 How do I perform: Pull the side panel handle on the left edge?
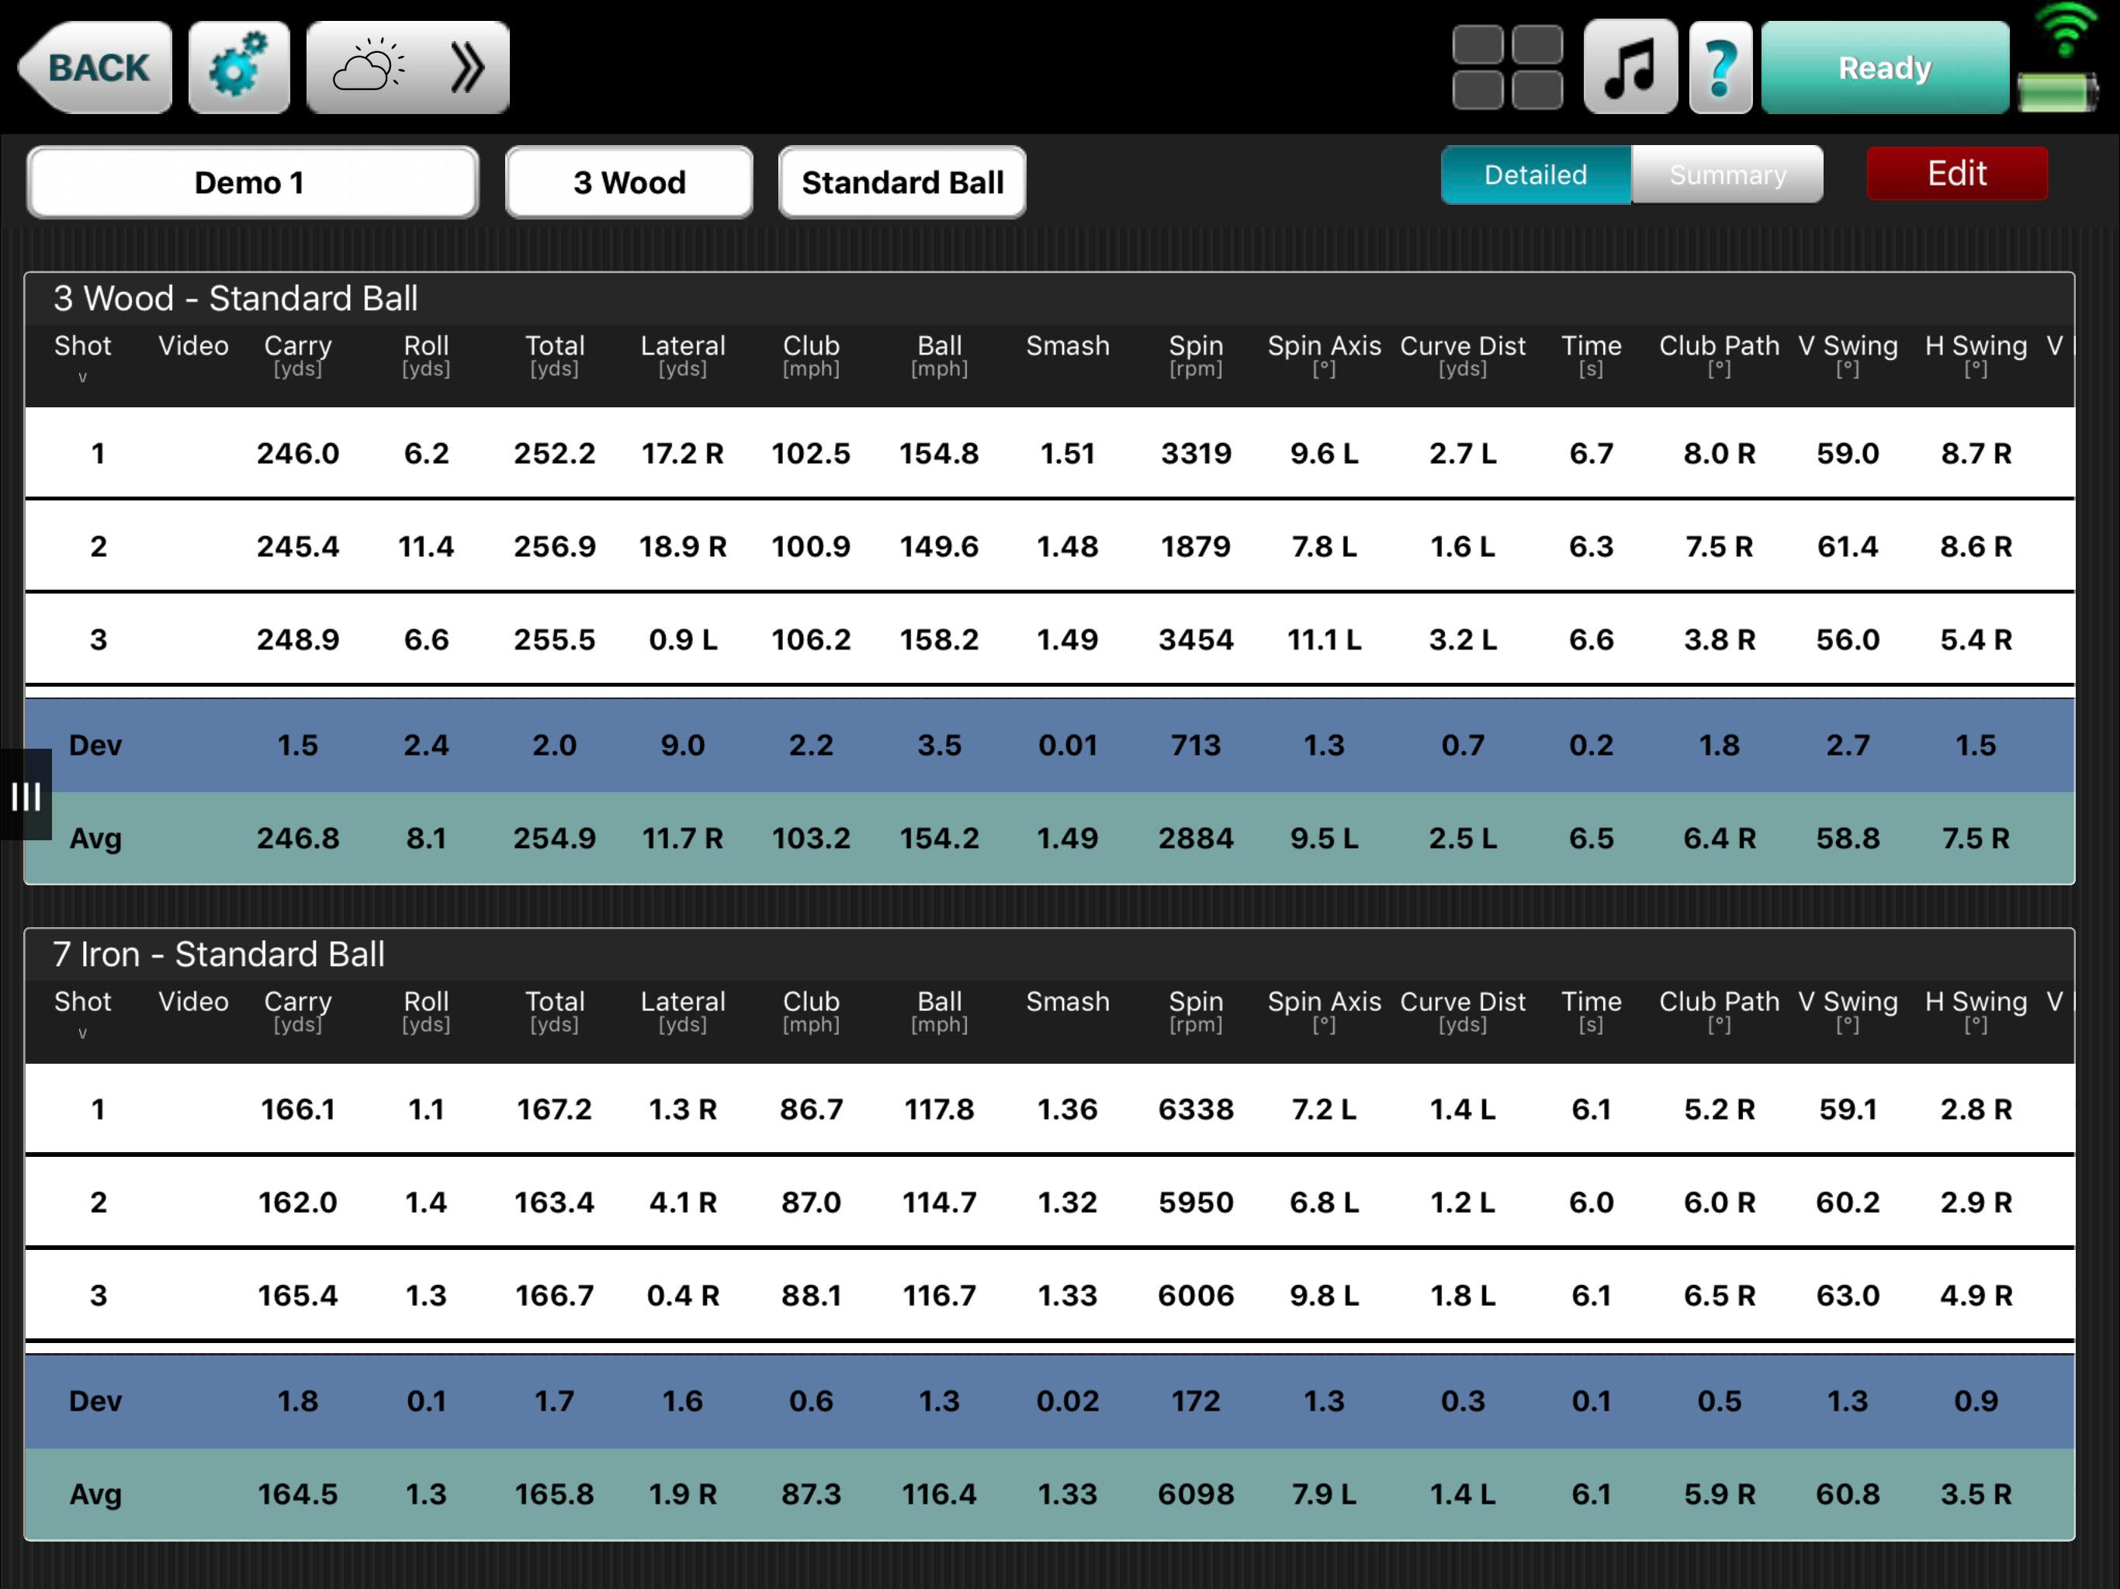click(x=26, y=795)
